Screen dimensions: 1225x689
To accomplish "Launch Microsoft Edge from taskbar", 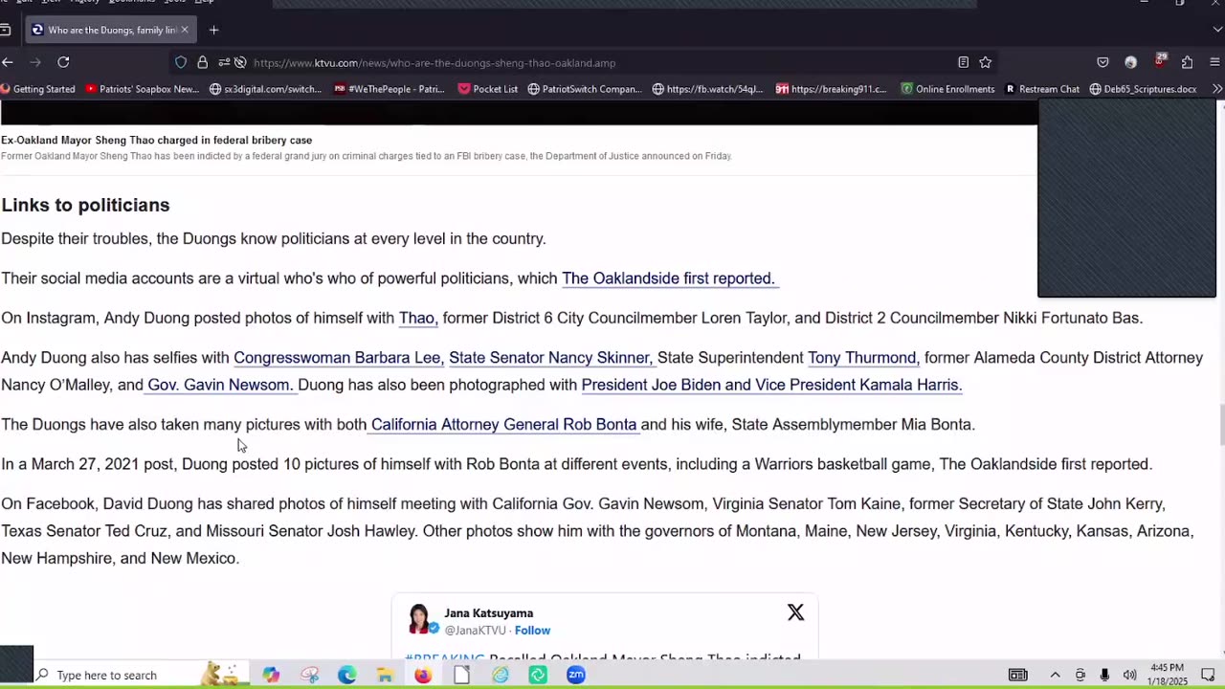I will point(347,675).
